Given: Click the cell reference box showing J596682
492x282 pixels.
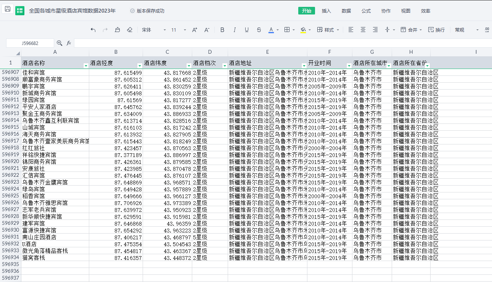Looking at the screenshot, I should (x=30, y=43).
